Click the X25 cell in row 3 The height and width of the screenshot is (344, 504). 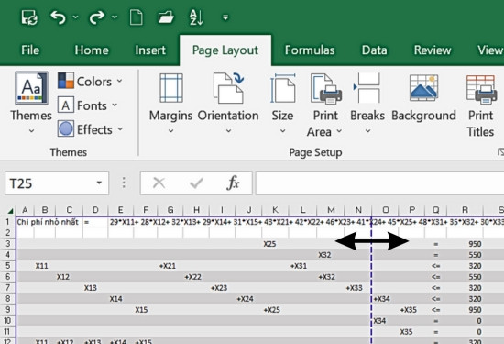point(269,244)
